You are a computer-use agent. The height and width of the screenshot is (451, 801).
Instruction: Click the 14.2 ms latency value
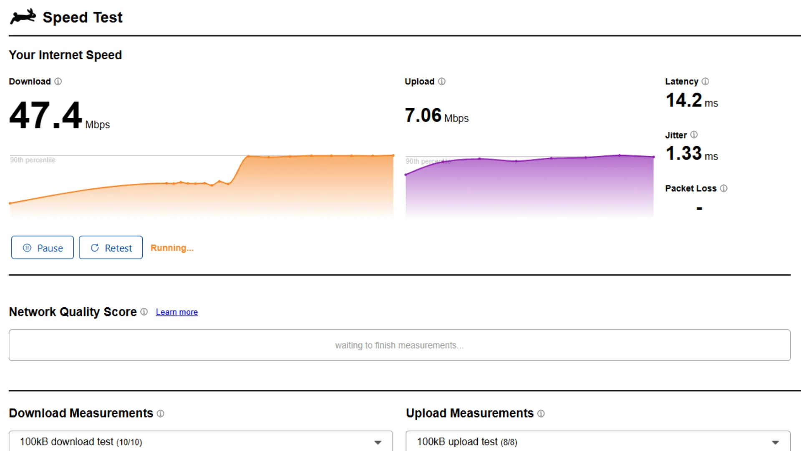[692, 101]
